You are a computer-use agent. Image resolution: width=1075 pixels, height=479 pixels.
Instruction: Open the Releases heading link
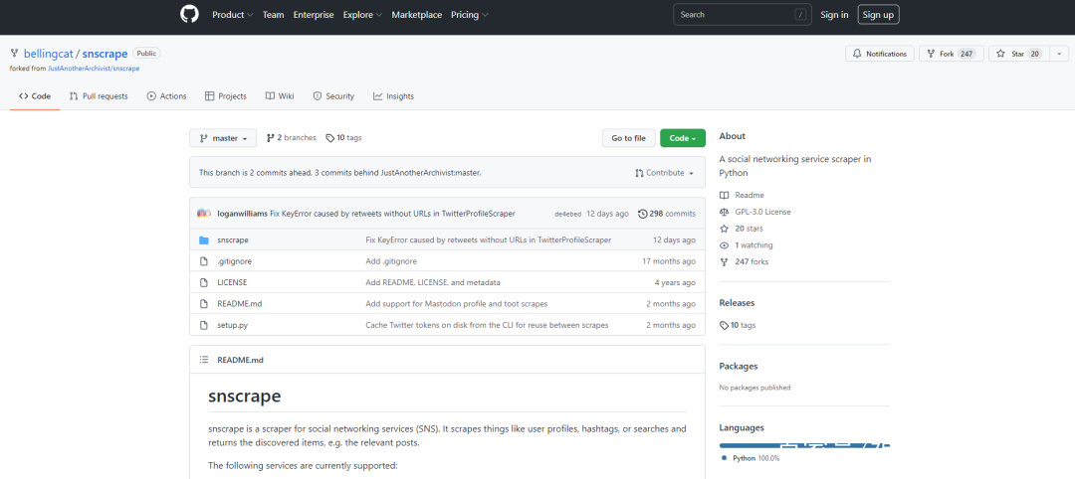pos(737,303)
